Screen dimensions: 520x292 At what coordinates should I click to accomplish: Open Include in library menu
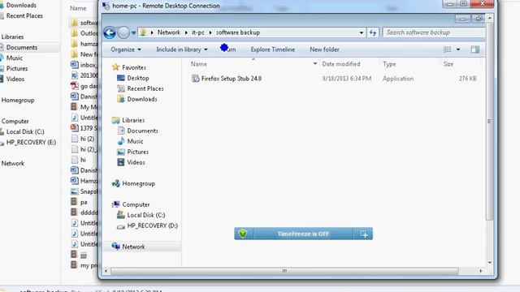182,49
